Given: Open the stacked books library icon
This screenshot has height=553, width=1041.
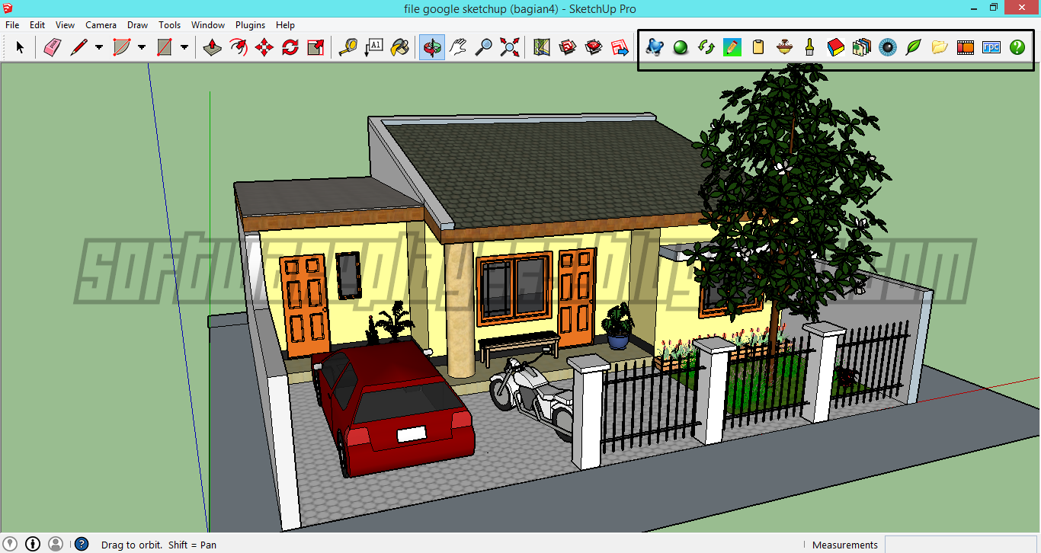Looking at the screenshot, I should click(x=862, y=47).
